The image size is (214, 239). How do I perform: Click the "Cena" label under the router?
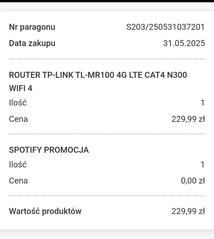18,119
